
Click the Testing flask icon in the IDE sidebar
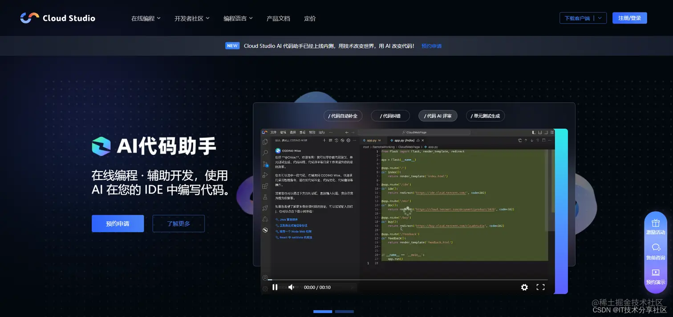pos(265,197)
